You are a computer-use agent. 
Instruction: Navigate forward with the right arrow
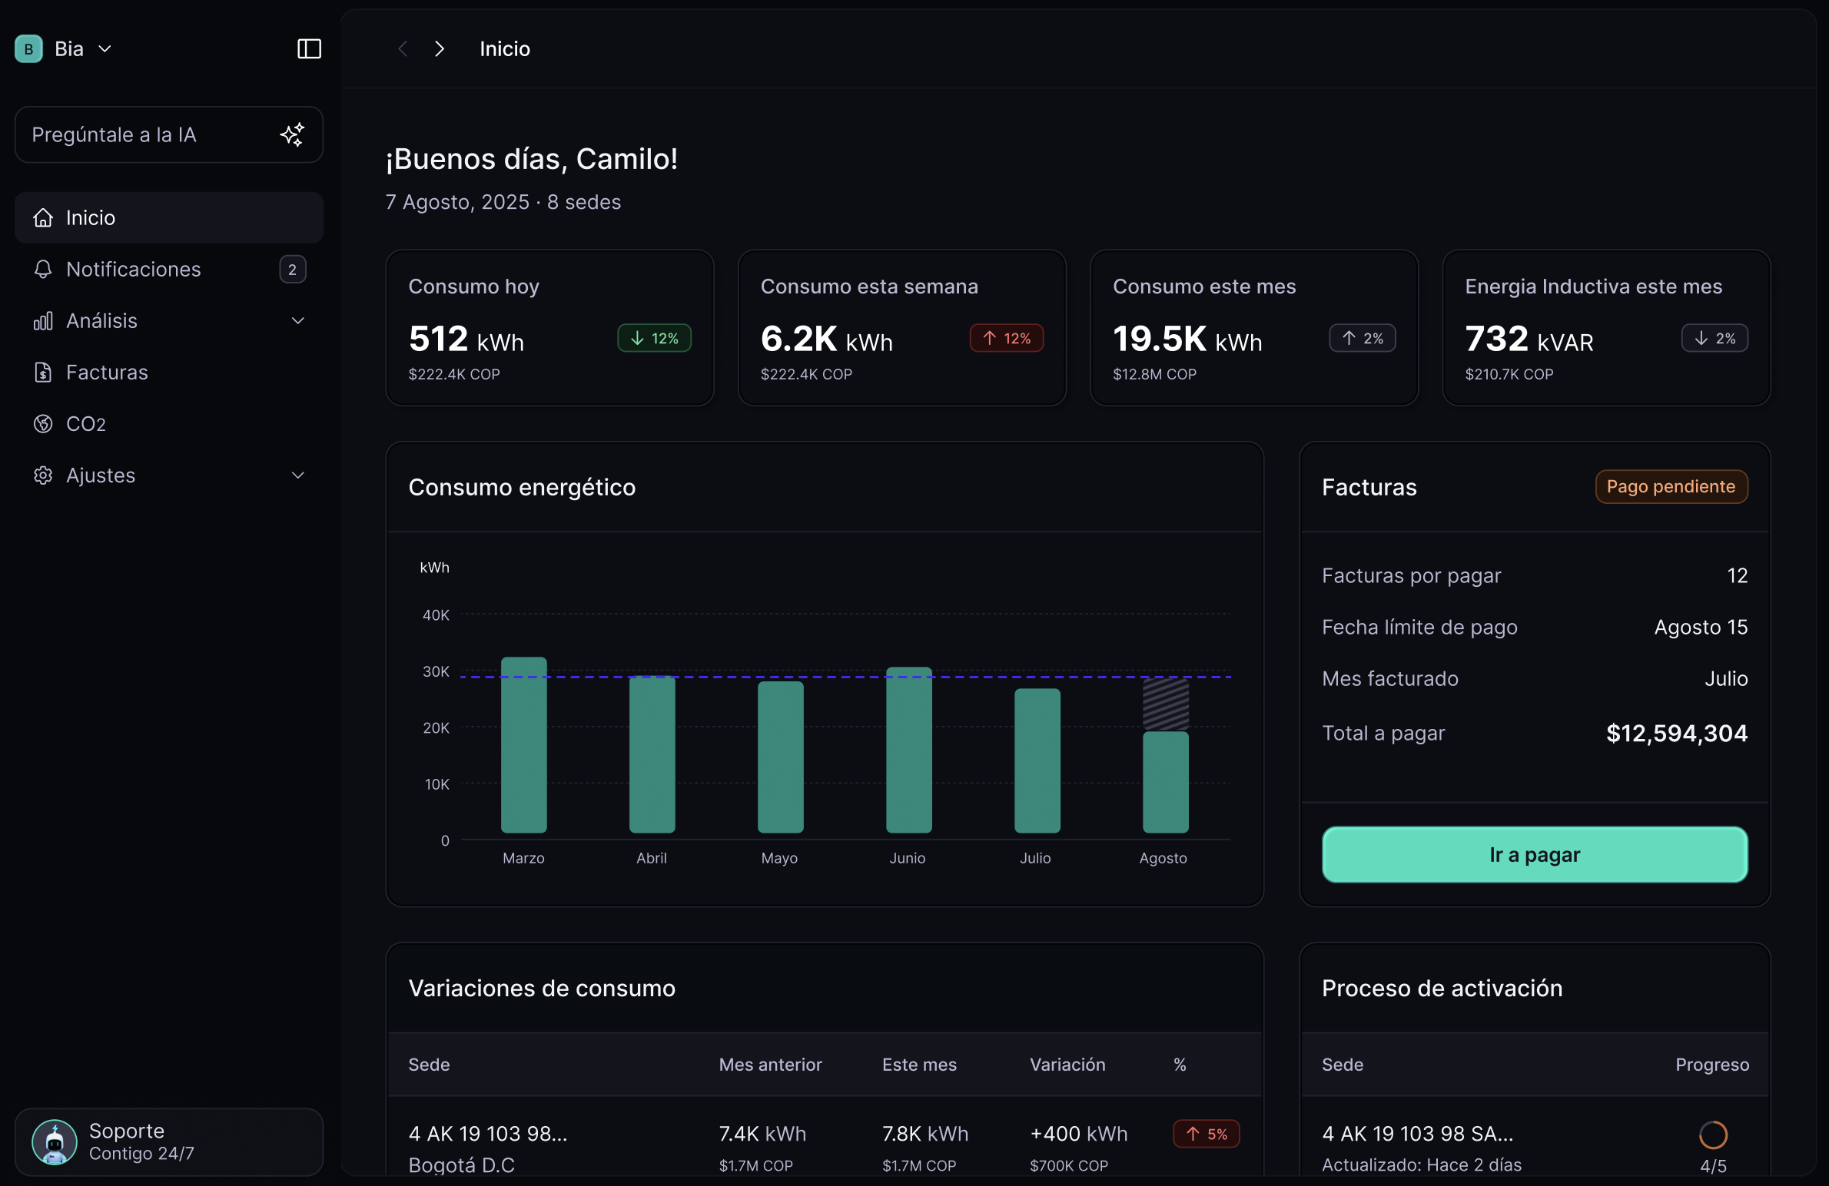coord(440,49)
